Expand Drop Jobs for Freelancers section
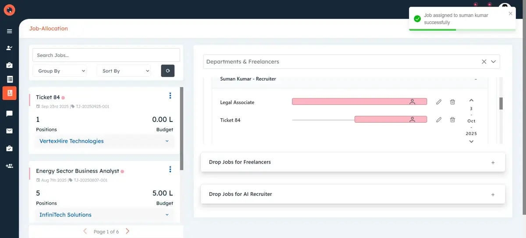Viewport: 526px width, 238px height. point(493,163)
